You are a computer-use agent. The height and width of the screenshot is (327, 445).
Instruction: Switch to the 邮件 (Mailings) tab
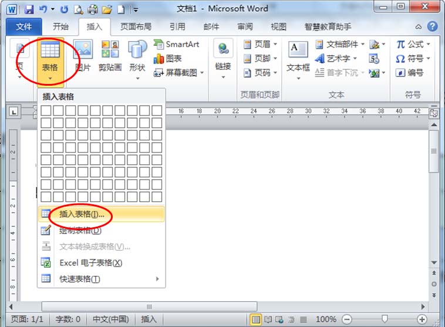pyautogui.click(x=211, y=26)
